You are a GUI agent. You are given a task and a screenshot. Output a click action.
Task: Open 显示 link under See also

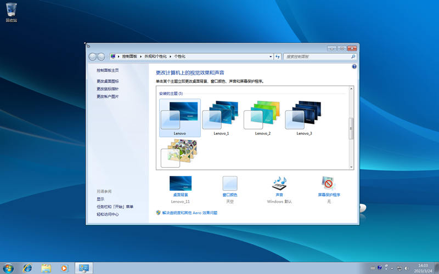100,199
